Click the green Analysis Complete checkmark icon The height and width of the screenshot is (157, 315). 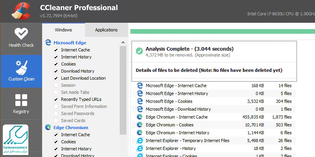pyautogui.click(x=139, y=51)
